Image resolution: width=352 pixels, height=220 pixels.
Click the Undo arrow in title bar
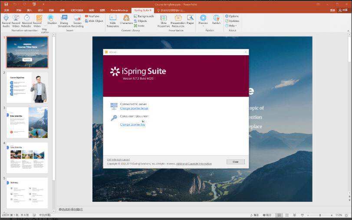[x=15, y=4]
